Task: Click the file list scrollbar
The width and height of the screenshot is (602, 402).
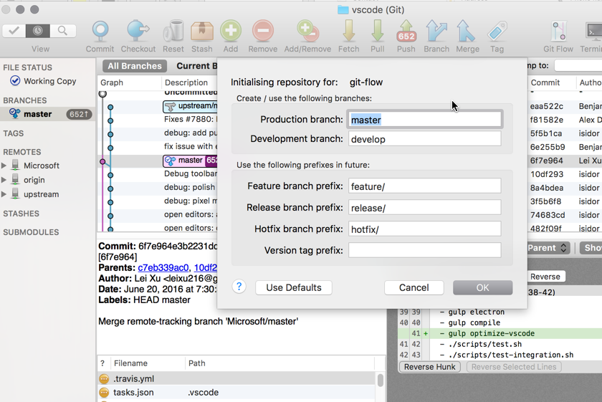Action: point(380,380)
